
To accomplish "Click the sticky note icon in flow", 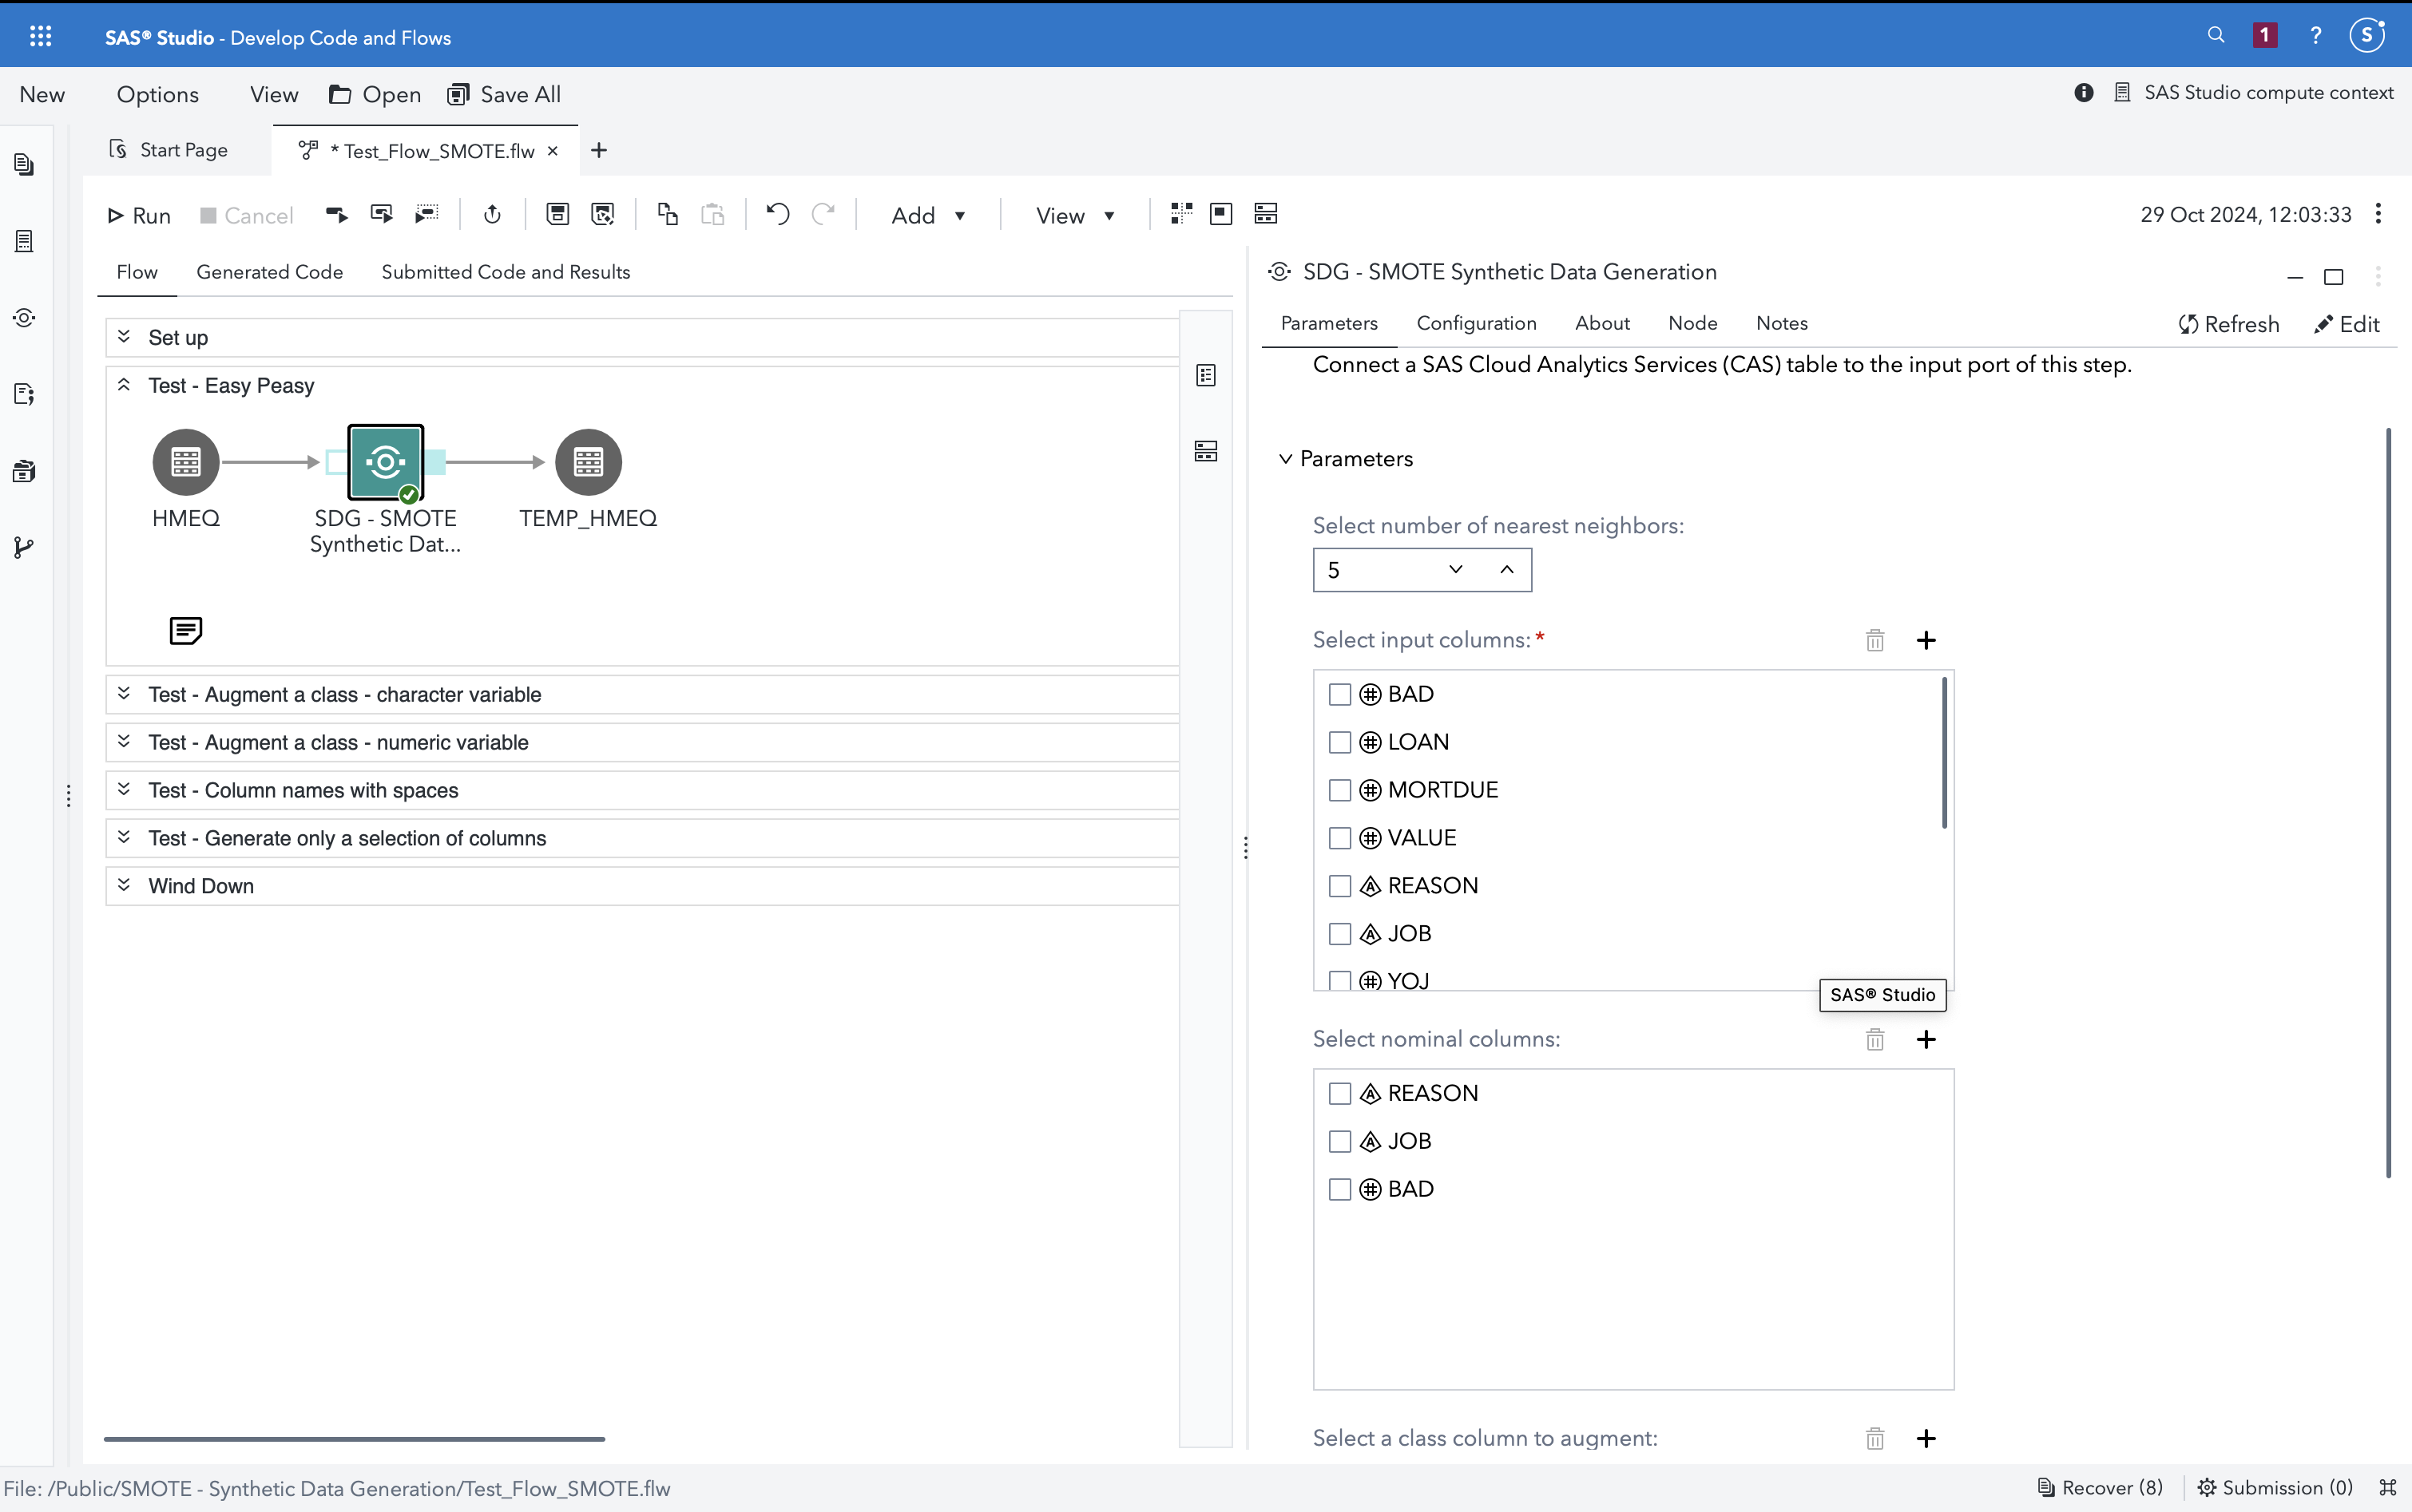I will point(186,631).
